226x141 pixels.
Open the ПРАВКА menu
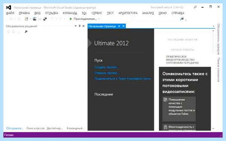[x=24, y=13]
